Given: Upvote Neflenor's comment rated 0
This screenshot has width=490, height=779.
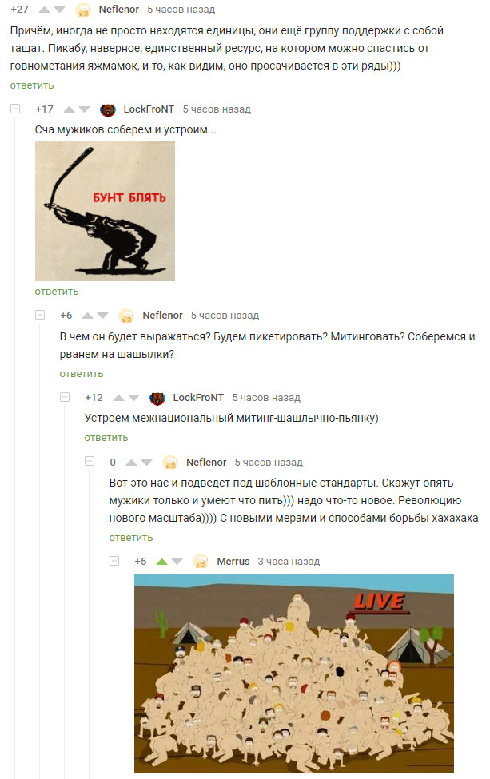Looking at the screenshot, I should [x=131, y=463].
